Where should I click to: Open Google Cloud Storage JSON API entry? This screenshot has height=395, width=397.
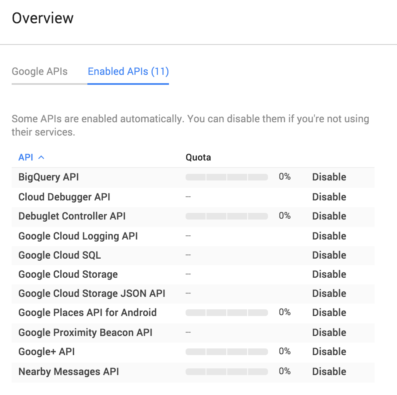(92, 294)
